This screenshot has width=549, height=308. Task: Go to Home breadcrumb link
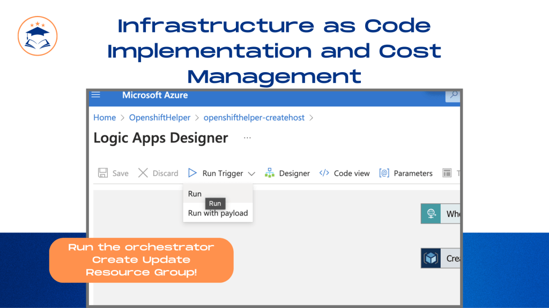[x=105, y=118]
